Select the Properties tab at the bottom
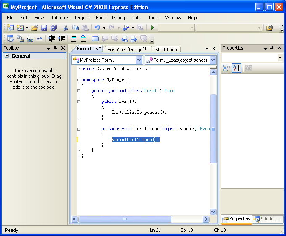286x236 pixels. [x=237, y=219]
